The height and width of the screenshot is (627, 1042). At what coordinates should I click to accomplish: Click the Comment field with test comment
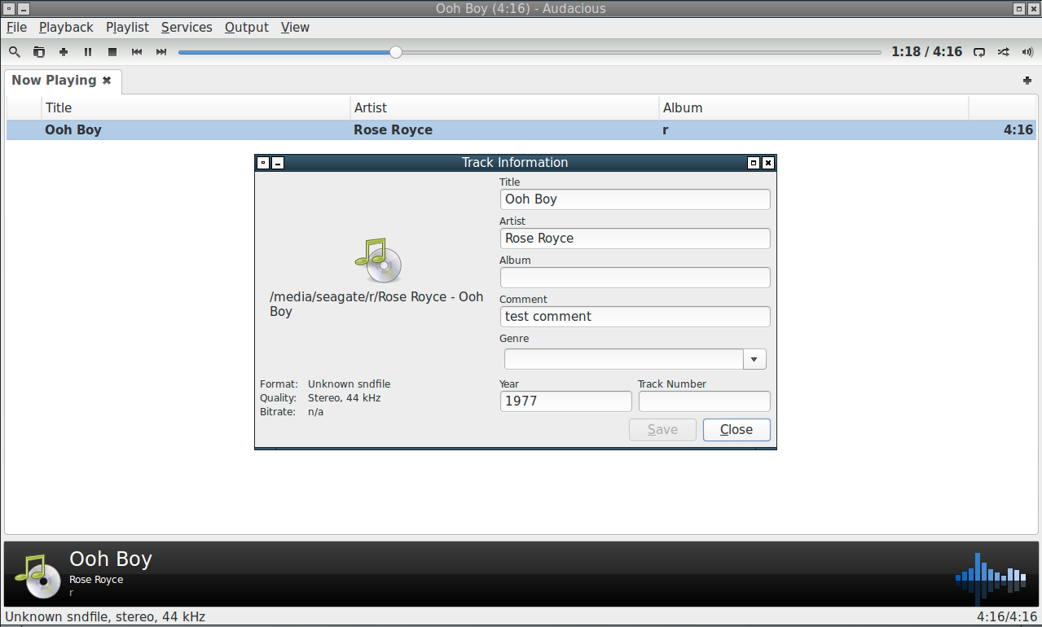coord(635,317)
